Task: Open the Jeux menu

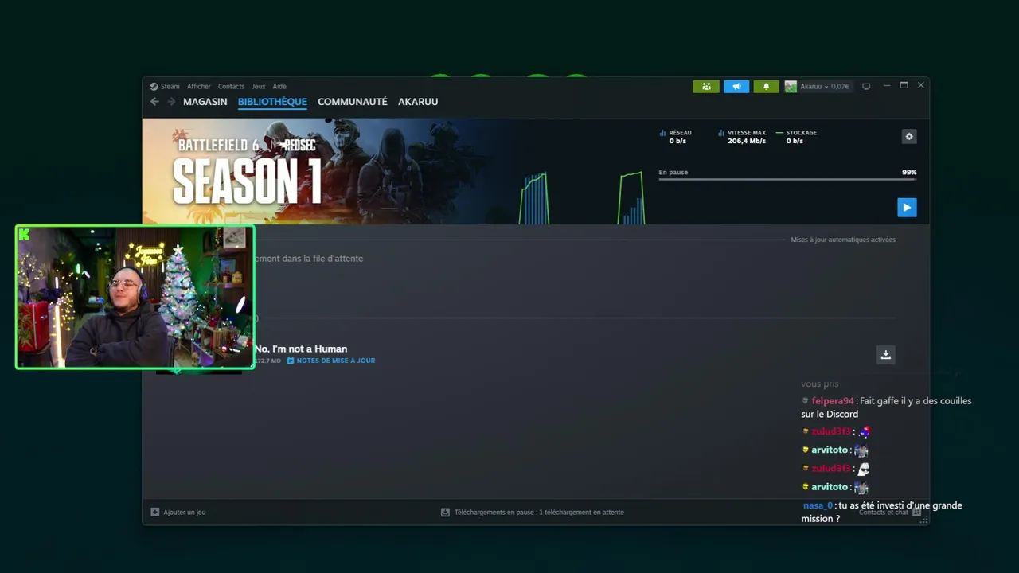Action: 259,86
